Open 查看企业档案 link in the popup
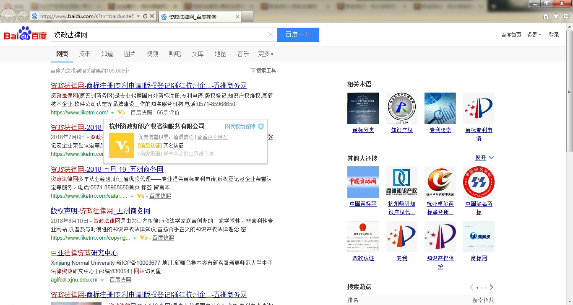573x305 pixels. [213, 137]
